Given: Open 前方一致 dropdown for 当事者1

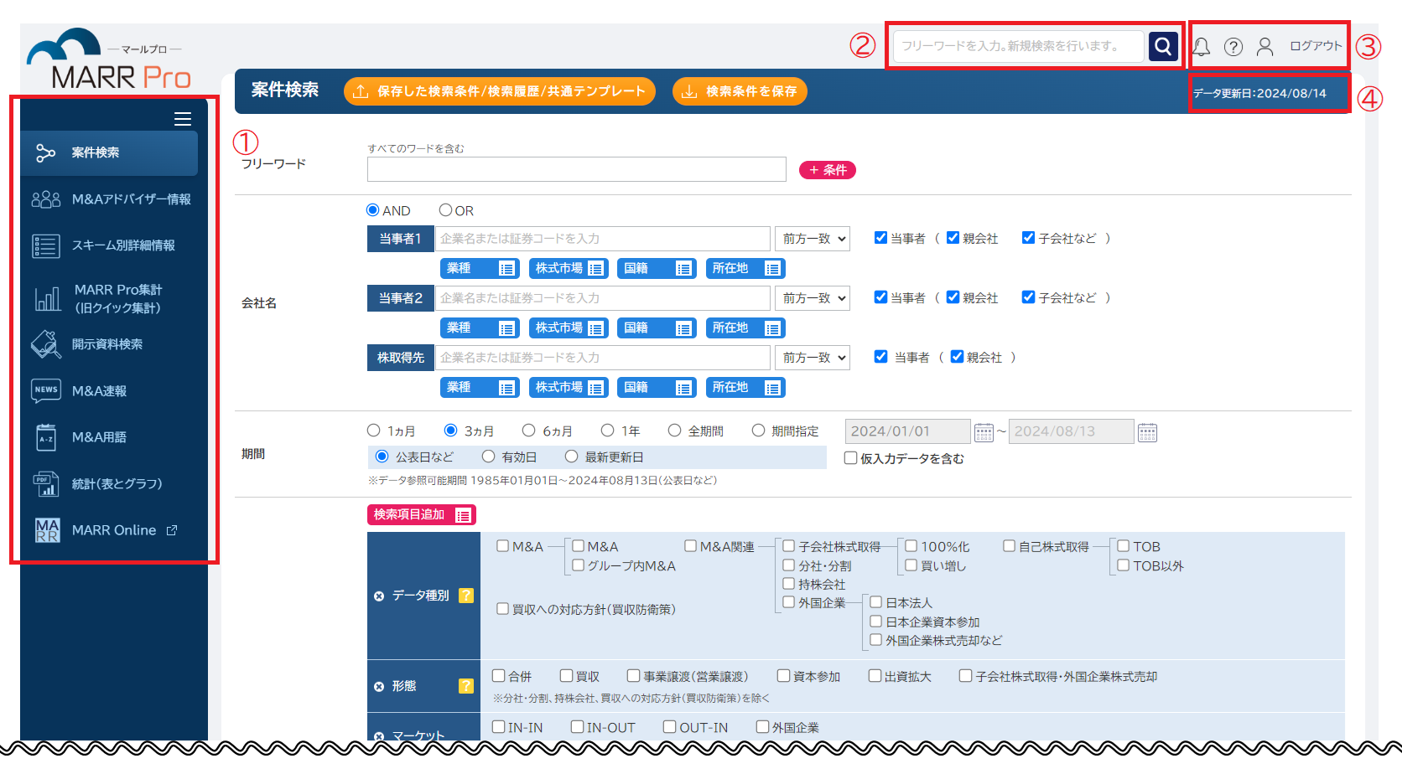Looking at the screenshot, I should (813, 239).
